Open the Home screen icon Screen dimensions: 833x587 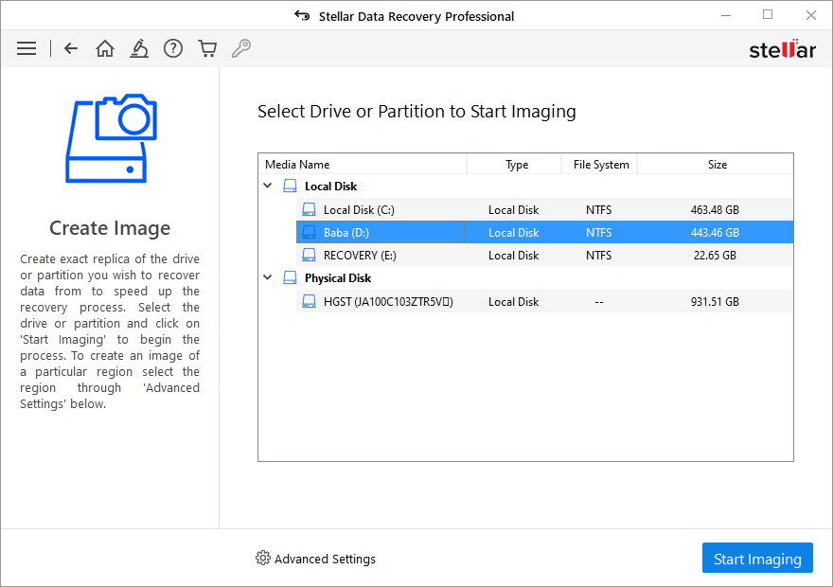[105, 49]
